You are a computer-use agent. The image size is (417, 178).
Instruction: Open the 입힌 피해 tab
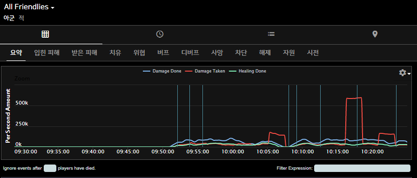pyautogui.click(x=47, y=53)
